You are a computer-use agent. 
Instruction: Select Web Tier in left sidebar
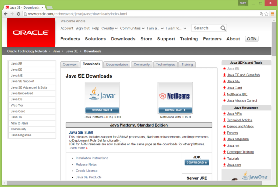(32, 105)
